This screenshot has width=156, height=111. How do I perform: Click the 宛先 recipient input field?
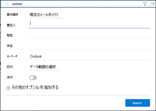[89, 35]
